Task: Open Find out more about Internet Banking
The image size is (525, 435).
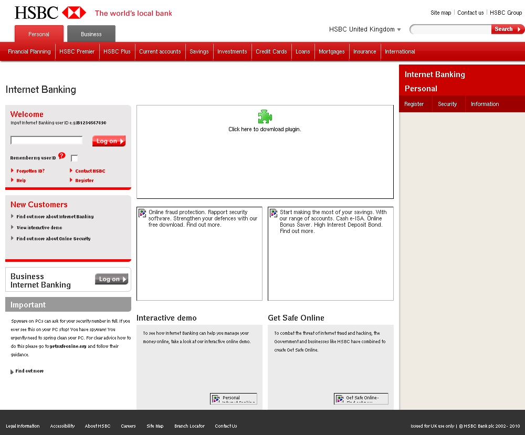Action: pos(55,217)
